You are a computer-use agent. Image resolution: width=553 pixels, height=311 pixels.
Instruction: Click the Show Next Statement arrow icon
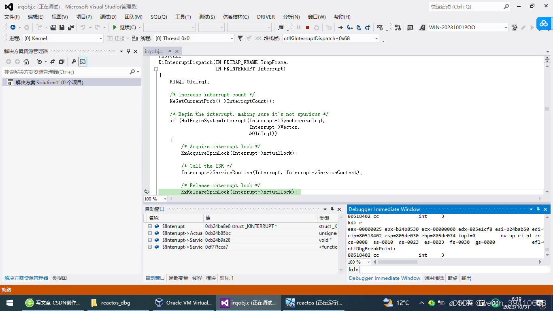pos(340,27)
